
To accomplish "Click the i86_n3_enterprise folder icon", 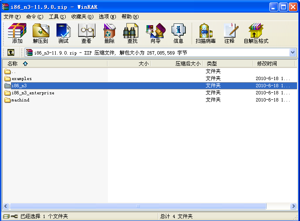I will [8, 93].
